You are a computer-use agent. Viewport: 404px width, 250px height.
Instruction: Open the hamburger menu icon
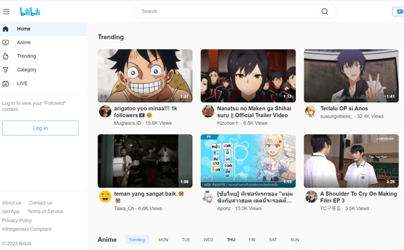pyautogui.click(x=6, y=11)
